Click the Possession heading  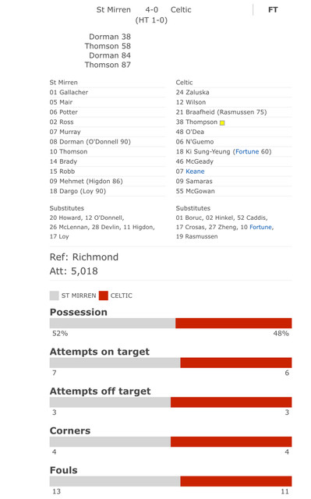(x=79, y=312)
